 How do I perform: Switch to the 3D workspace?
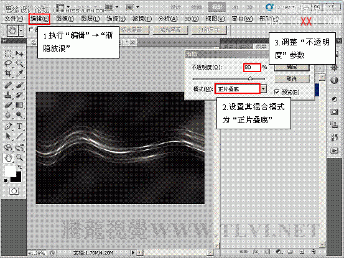235,7
